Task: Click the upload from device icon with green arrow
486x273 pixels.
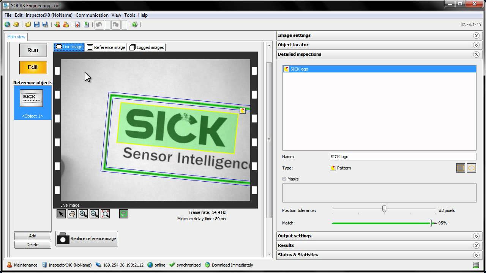Action: coord(86,25)
